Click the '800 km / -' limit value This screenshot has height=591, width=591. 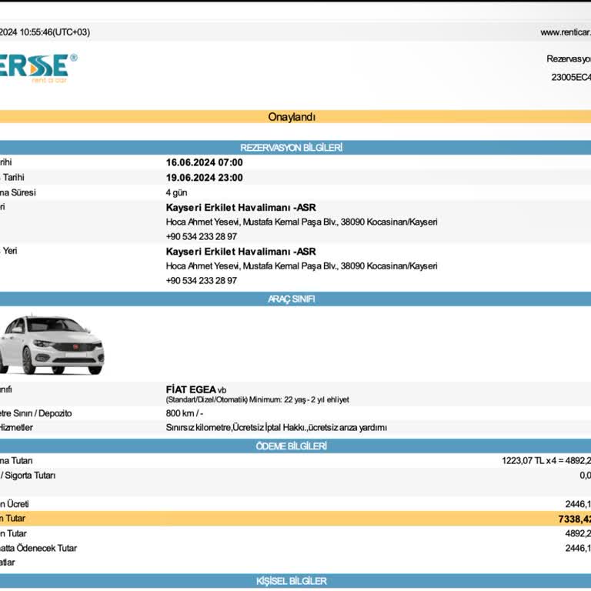click(x=185, y=413)
